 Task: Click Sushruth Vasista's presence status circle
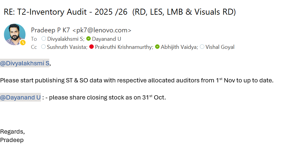[x=44, y=47]
